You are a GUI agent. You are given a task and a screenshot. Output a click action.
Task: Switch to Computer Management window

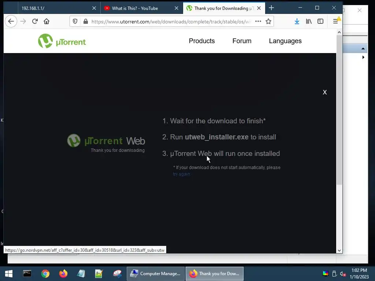point(155,274)
